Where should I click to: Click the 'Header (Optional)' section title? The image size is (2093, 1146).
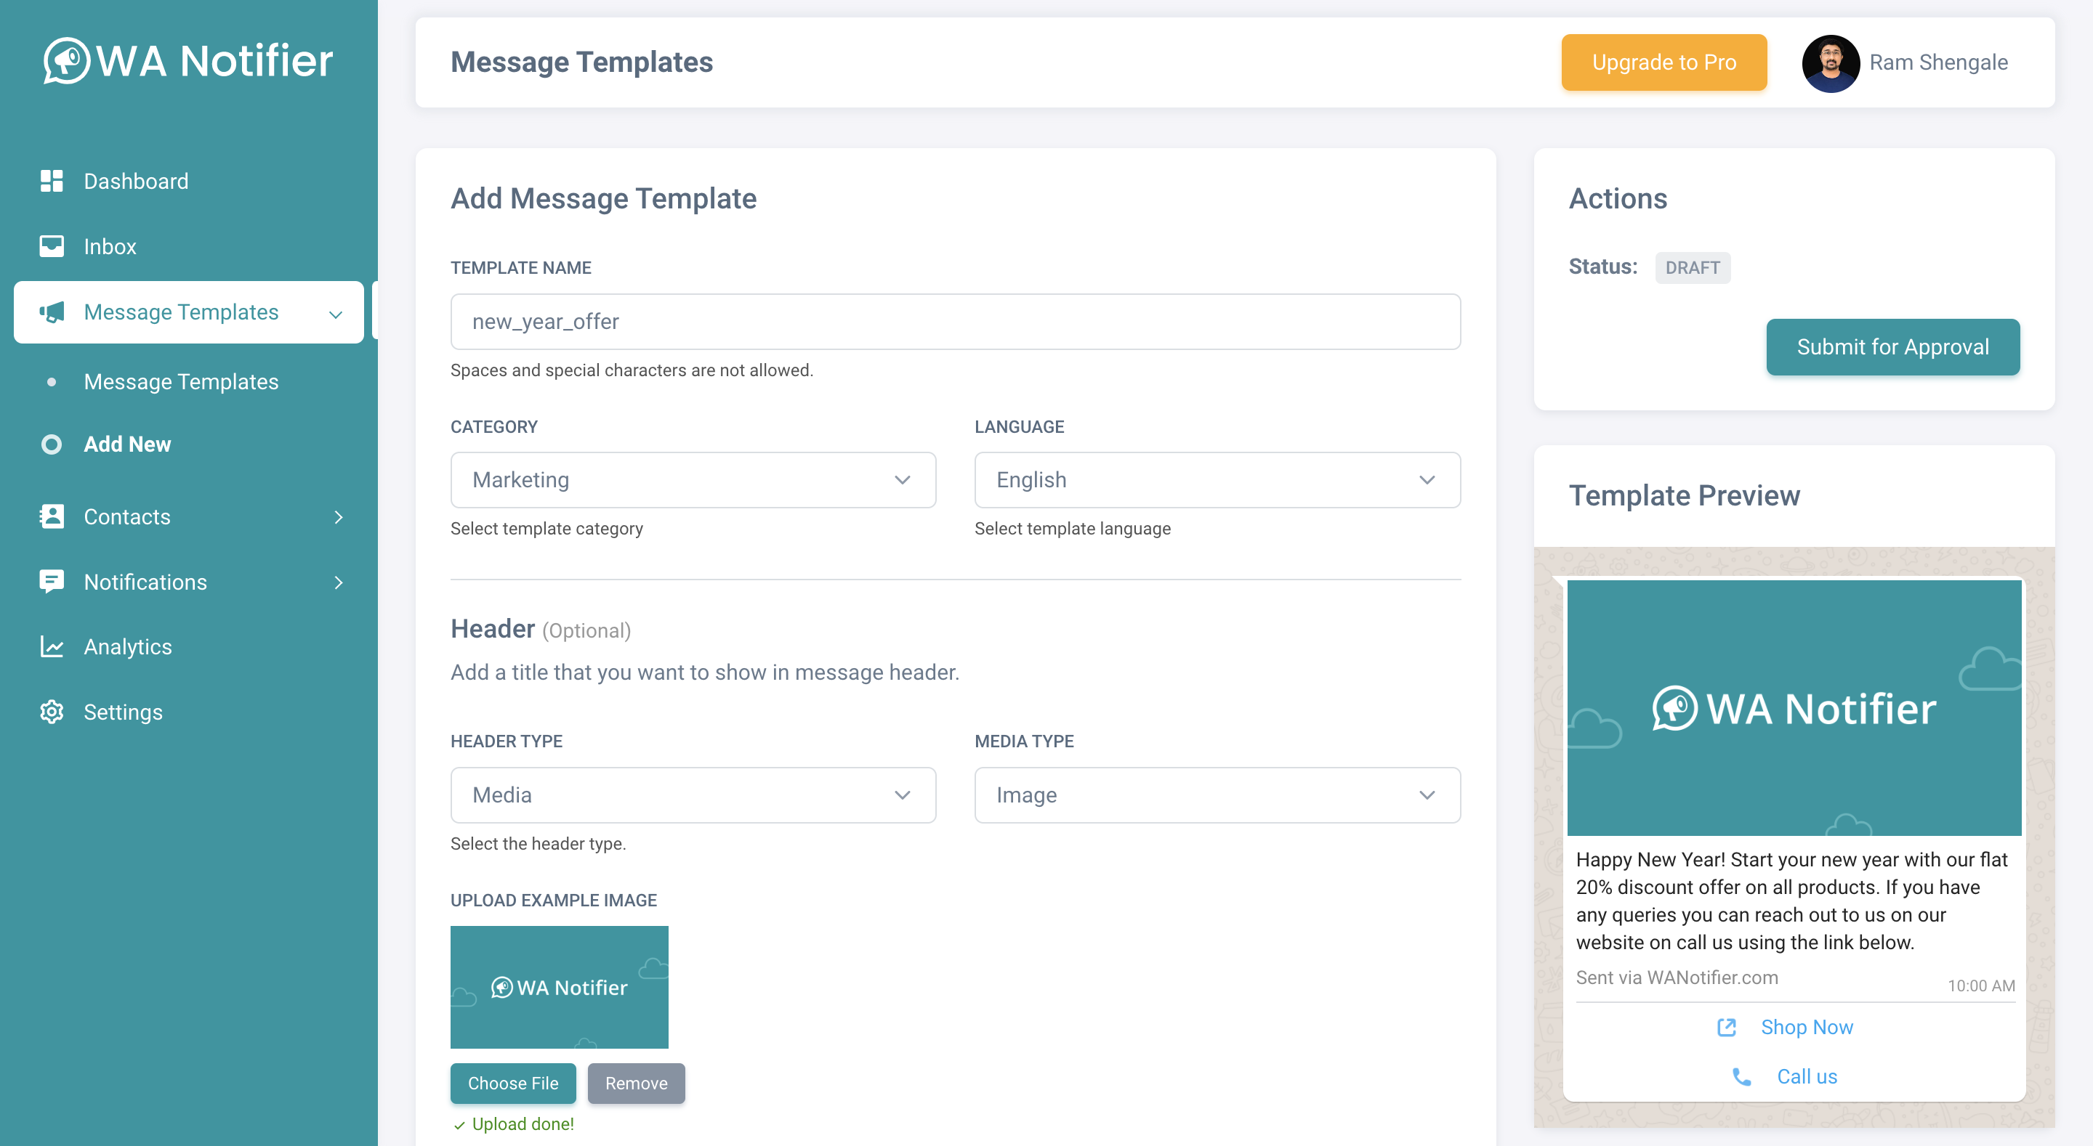point(540,629)
